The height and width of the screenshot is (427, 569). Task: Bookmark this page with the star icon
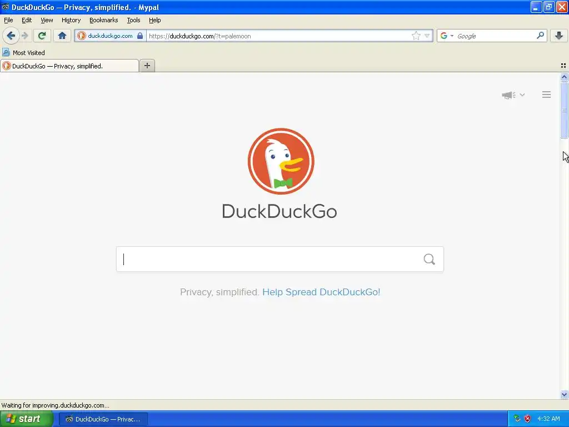click(x=416, y=36)
